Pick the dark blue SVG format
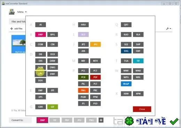The image size is (181, 128). click(x=126, y=51)
